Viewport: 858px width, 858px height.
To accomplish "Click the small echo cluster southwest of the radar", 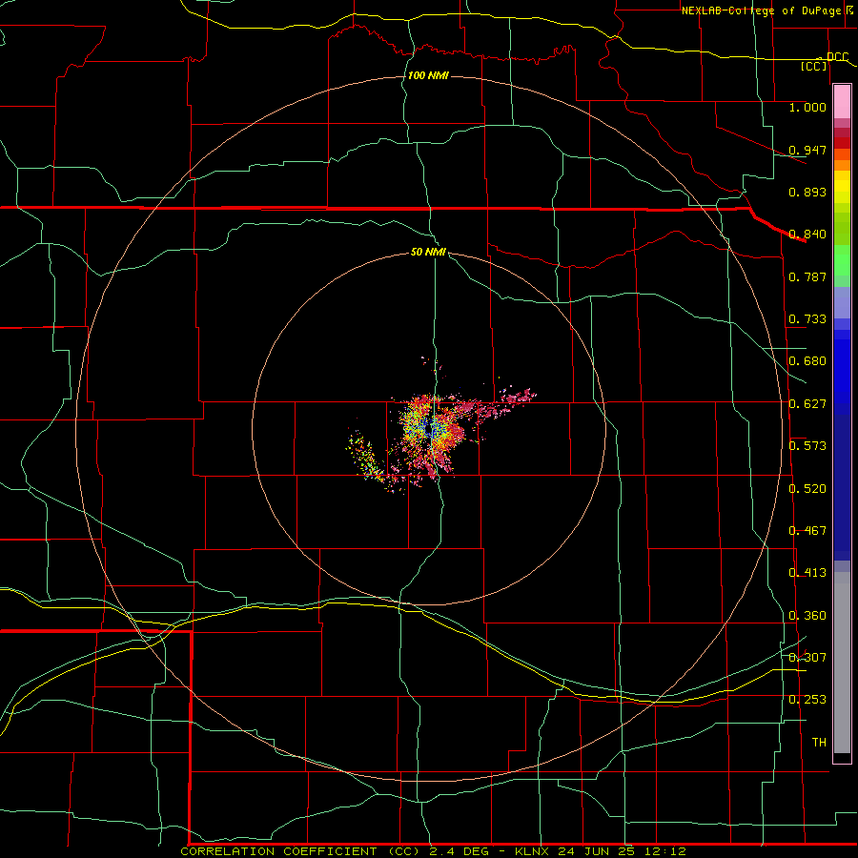I will (363, 456).
